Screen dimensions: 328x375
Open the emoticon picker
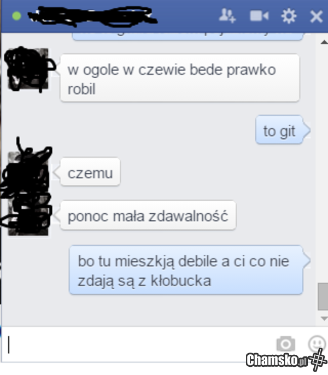[317, 343]
